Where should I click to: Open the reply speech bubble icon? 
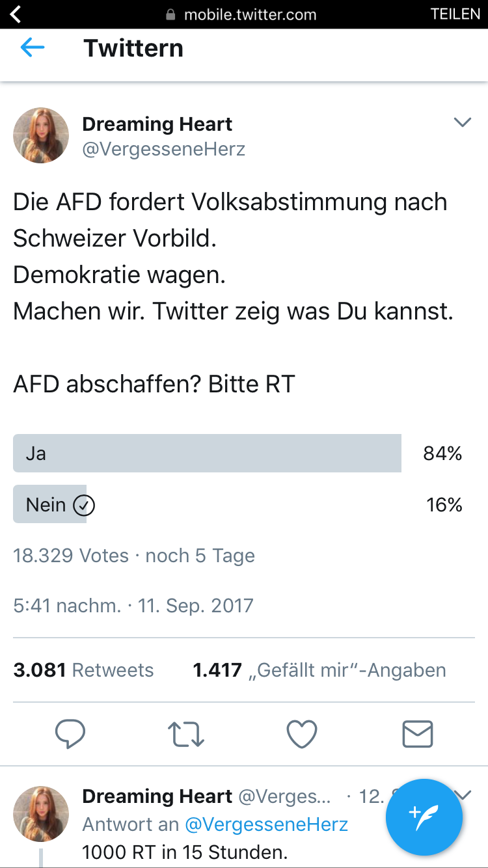70,734
